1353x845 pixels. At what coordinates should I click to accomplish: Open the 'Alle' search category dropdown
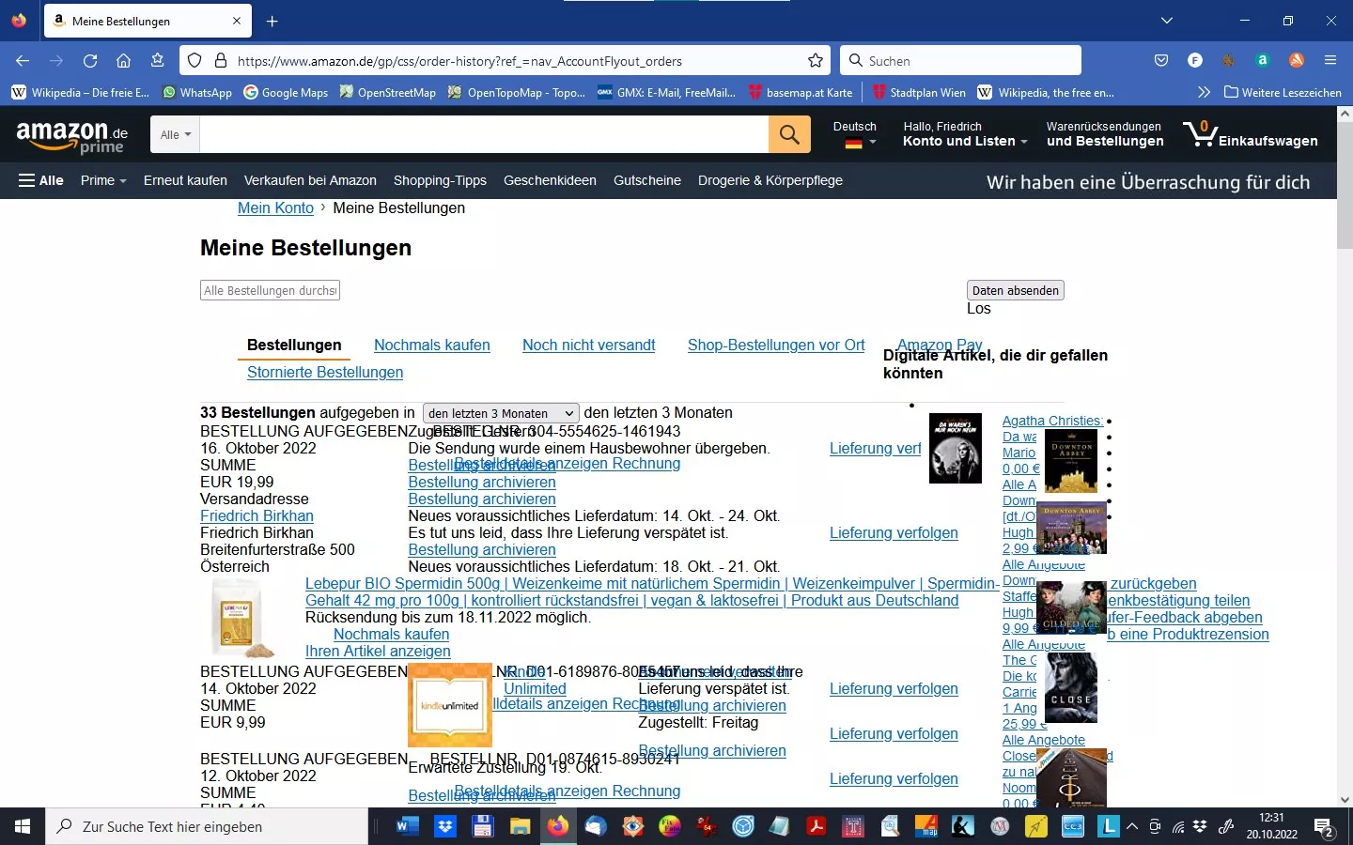pyautogui.click(x=175, y=135)
